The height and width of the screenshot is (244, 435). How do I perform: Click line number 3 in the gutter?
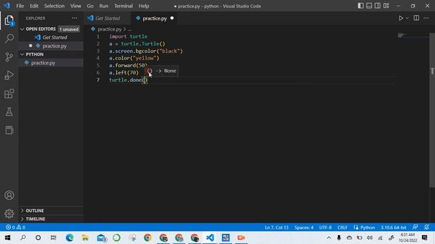(98, 51)
